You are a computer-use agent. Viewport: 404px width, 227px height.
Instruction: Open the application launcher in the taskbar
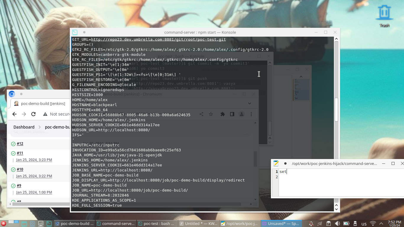[4, 223]
